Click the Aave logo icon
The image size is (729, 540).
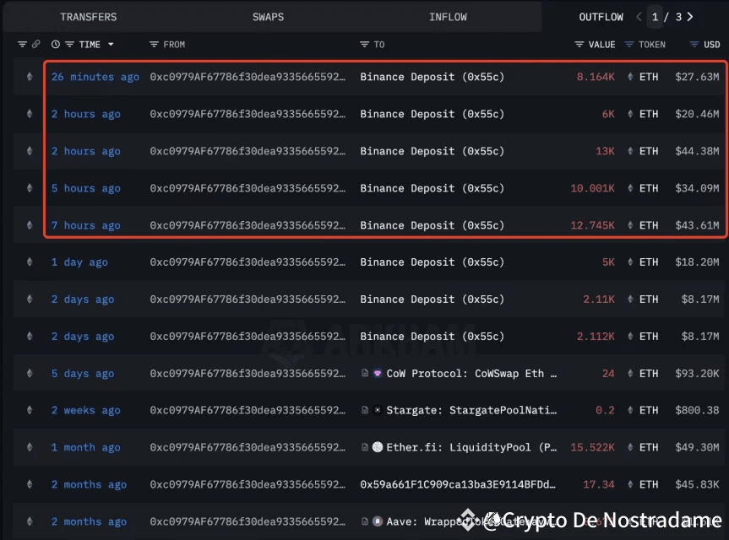(377, 521)
